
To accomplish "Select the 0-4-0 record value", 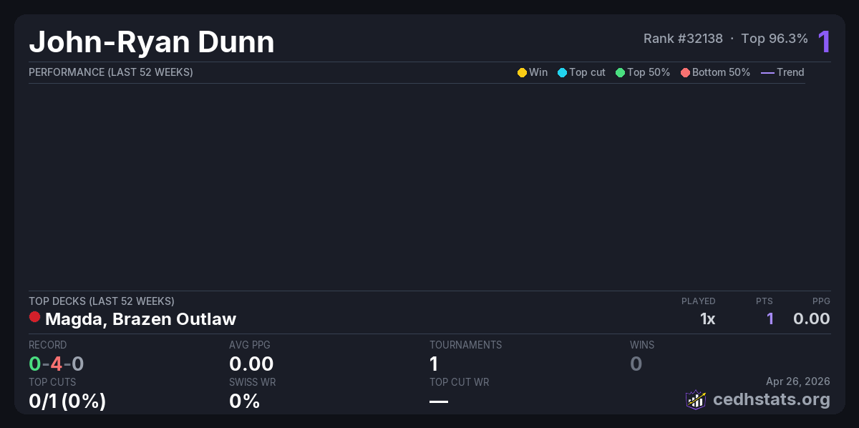I will tap(57, 364).
